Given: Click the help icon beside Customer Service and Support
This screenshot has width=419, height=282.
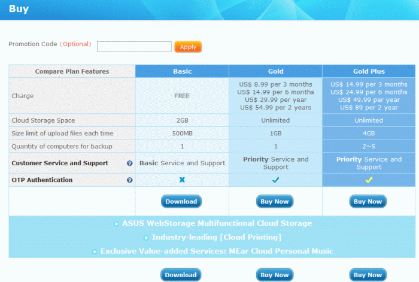Looking at the screenshot, I should point(130,163).
